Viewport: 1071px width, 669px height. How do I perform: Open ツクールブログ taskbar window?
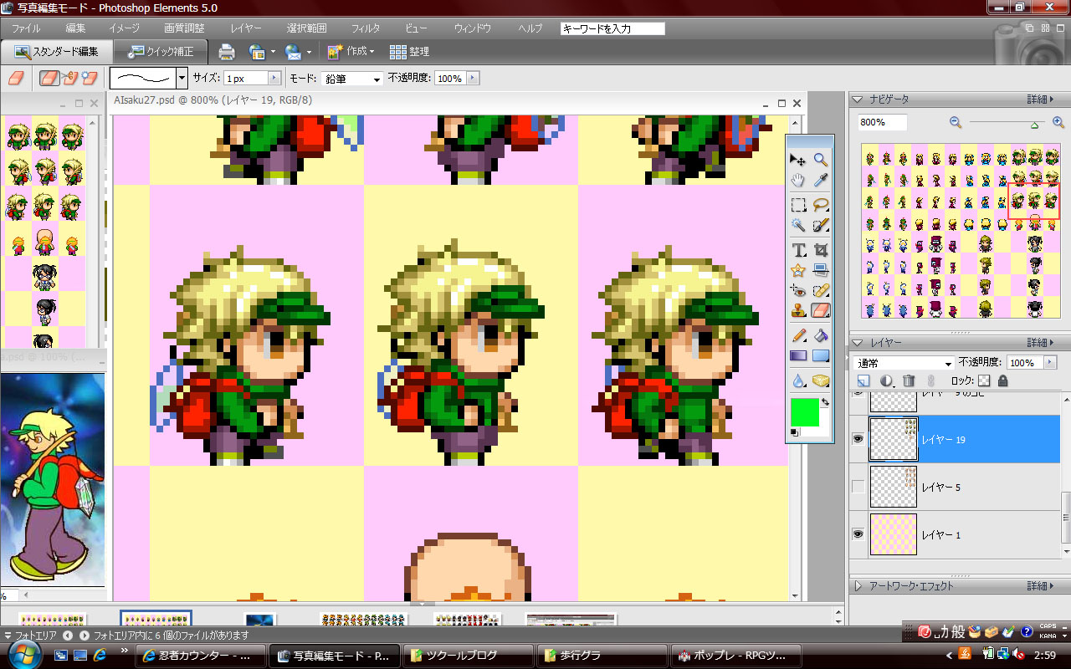(x=469, y=655)
